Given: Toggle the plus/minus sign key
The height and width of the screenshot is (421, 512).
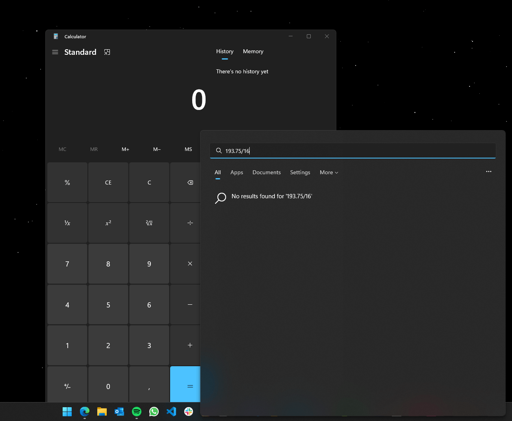Looking at the screenshot, I should click(67, 386).
